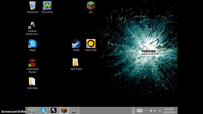This screenshot has width=203, height=114.
Task: Select the Dead Island Riptide icon
Action: coord(32,63)
